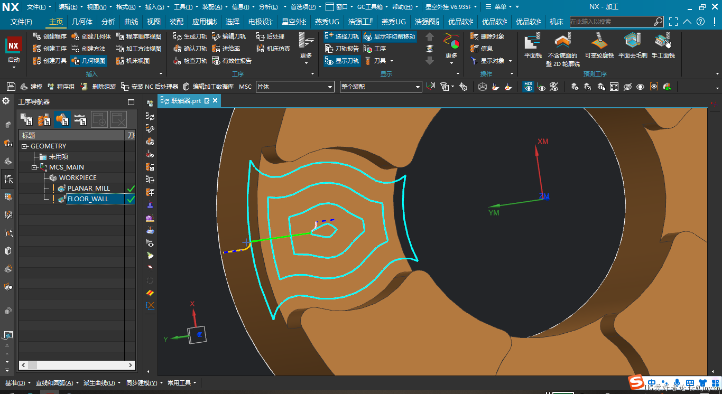Start 机床仿真 machine simulation
This screenshot has height=394, width=722.
(274, 49)
